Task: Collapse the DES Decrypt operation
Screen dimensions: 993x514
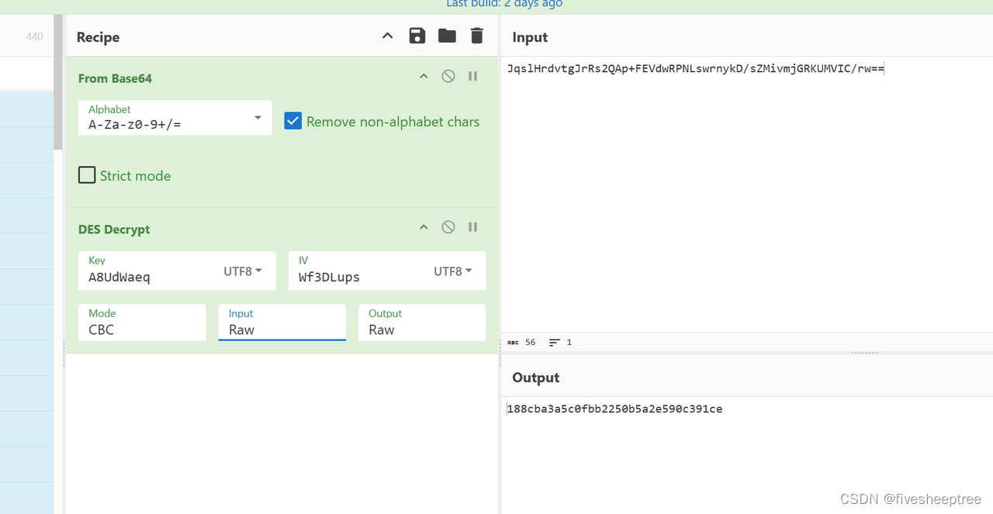Action: coord(424,226)
